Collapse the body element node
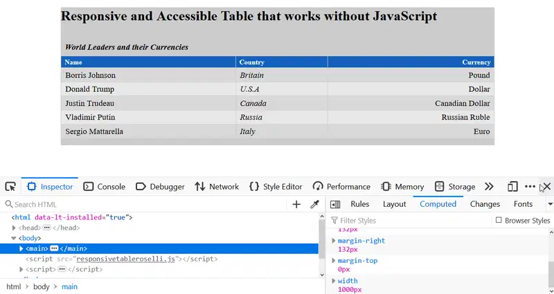The height and width of the screenshot is (294, 554). coord(15,238)
